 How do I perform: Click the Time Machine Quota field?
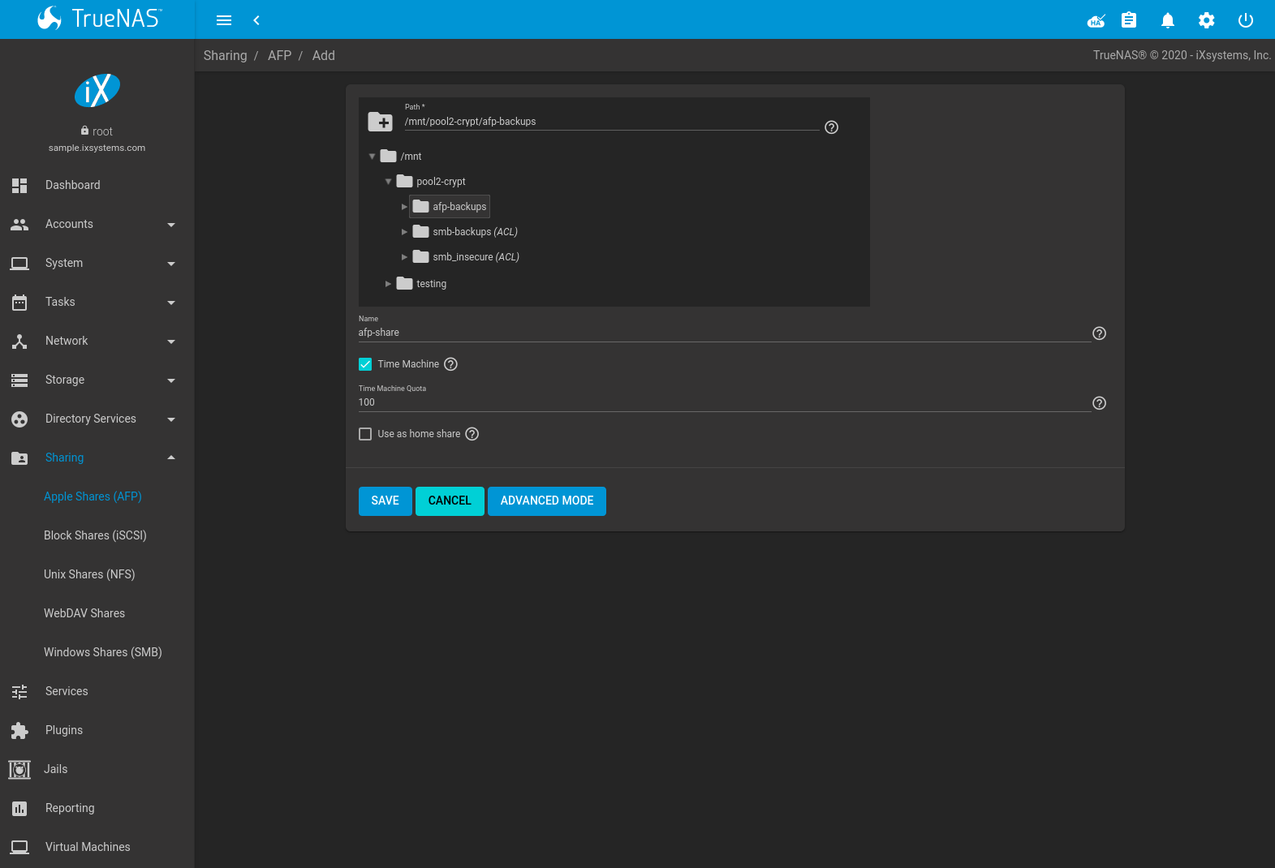coord(724,402)
